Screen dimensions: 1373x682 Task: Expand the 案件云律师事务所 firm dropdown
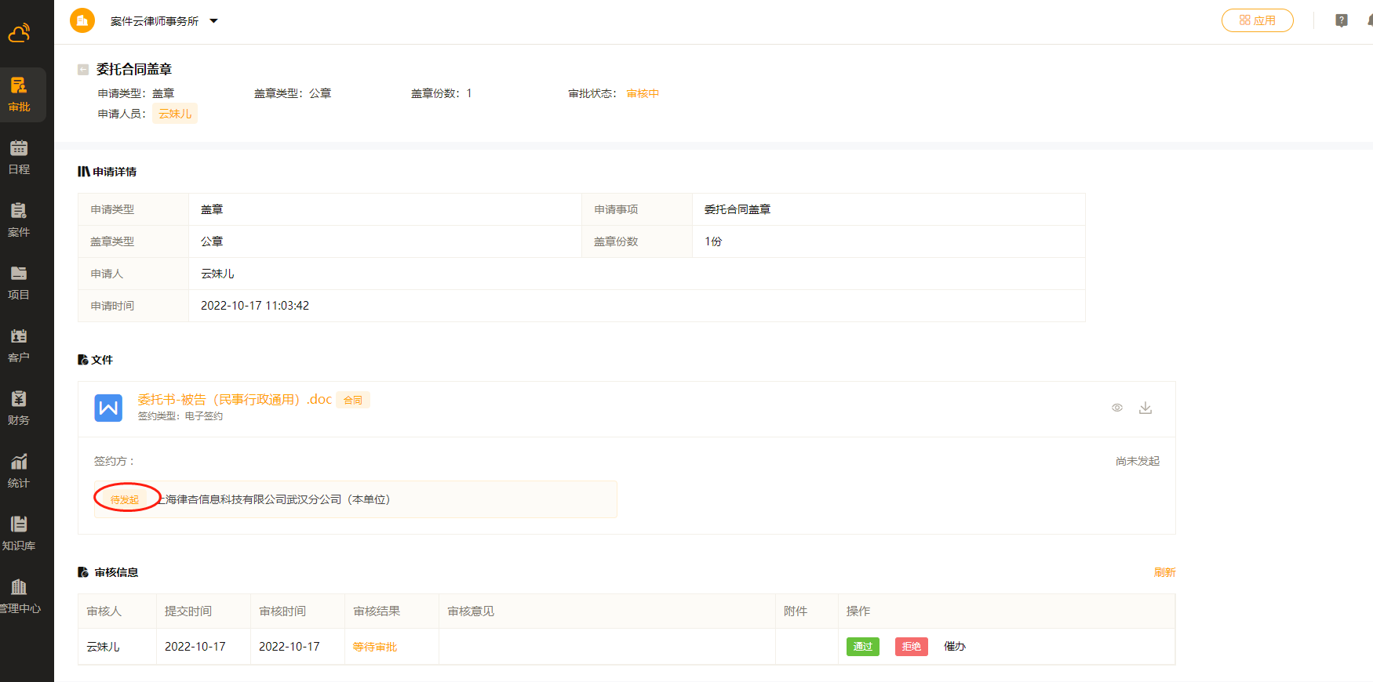[x=213, y=21]
